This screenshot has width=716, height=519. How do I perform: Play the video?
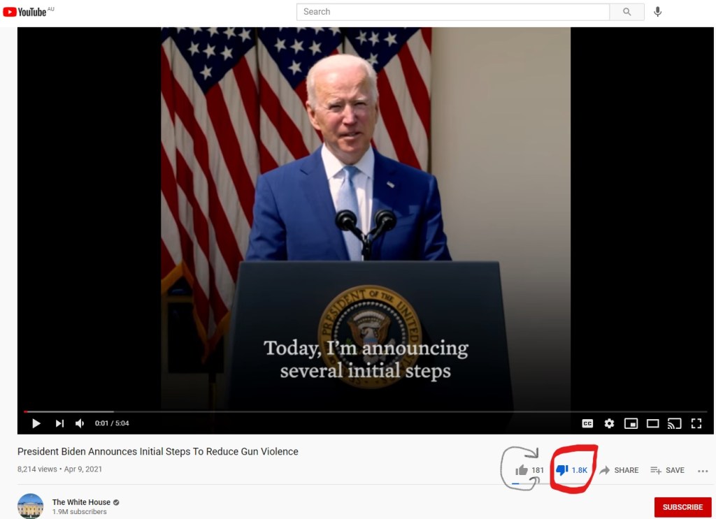[36, 423]
